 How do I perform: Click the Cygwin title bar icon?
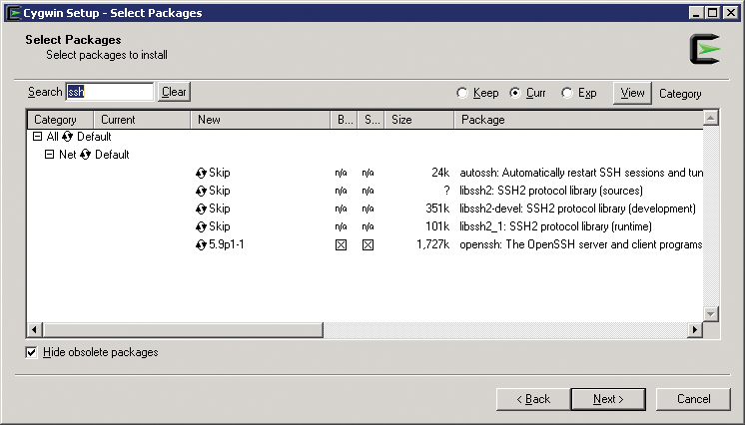(x=13, y=13)
